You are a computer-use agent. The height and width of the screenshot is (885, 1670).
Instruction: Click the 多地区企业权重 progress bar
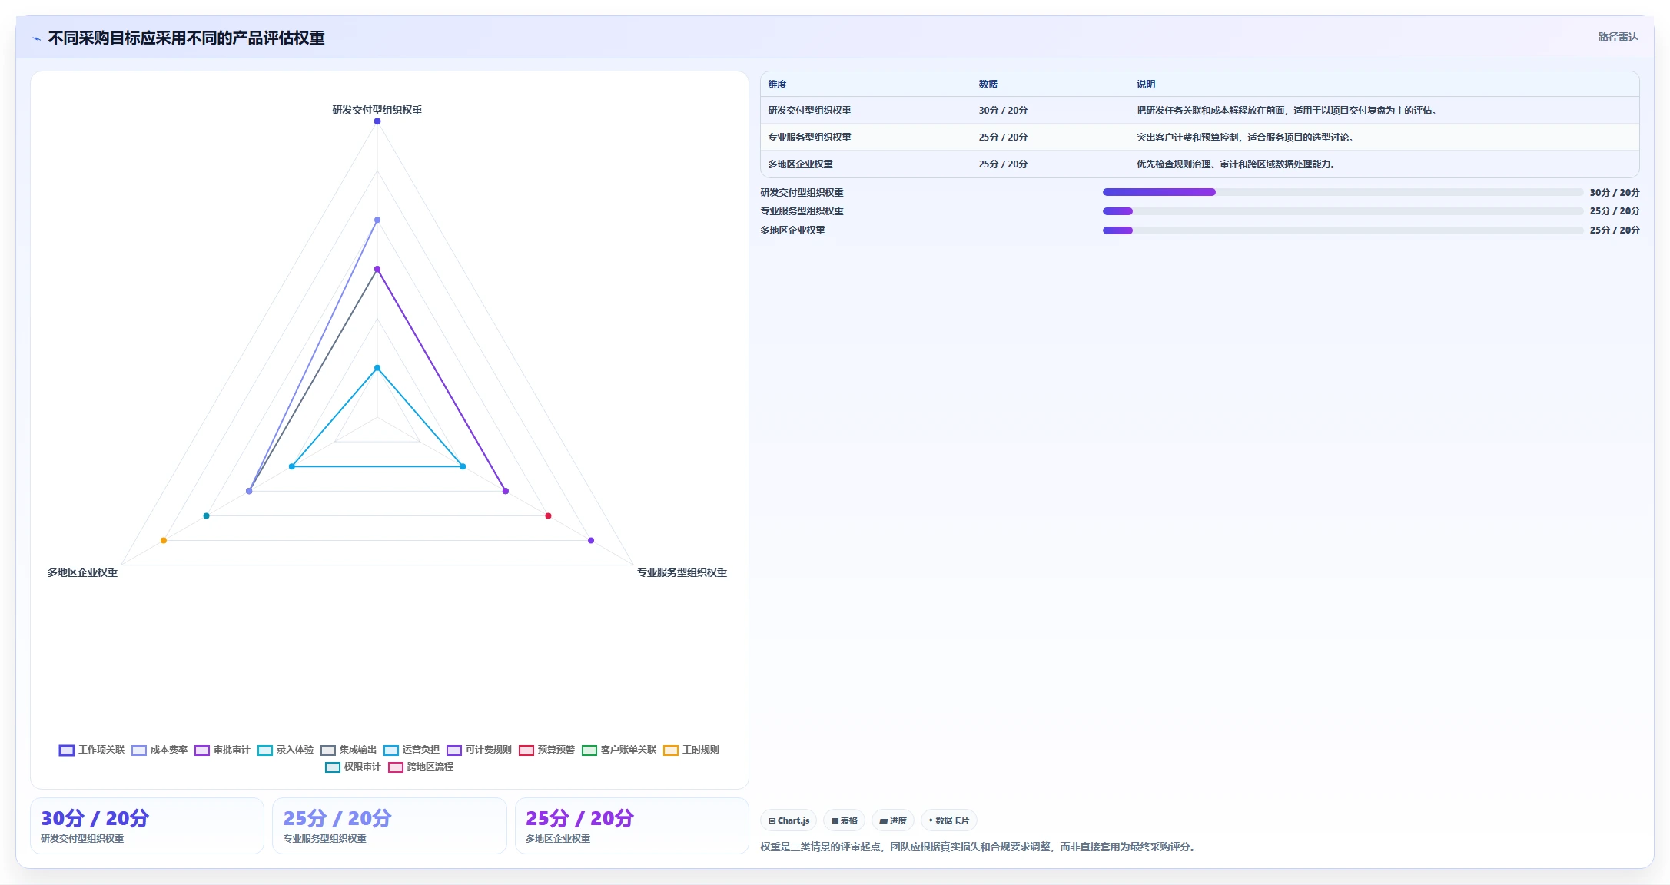[x=1343, y=230]
